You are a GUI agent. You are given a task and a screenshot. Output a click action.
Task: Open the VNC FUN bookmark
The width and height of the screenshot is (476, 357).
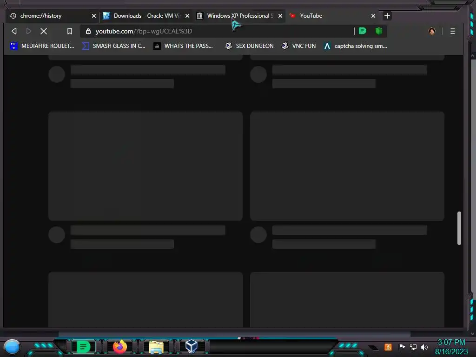click(299, 46)
